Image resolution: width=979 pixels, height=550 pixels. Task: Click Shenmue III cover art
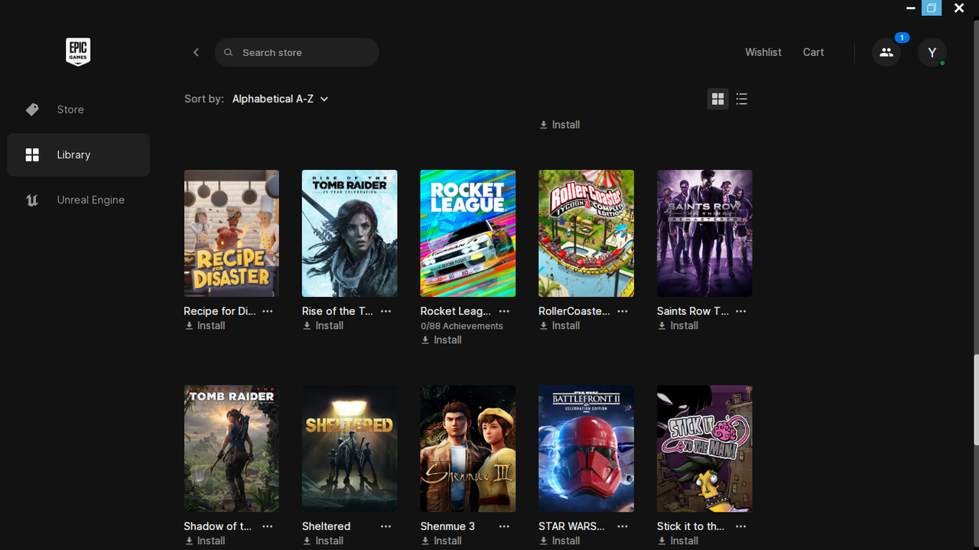click(x=468, y=449)
